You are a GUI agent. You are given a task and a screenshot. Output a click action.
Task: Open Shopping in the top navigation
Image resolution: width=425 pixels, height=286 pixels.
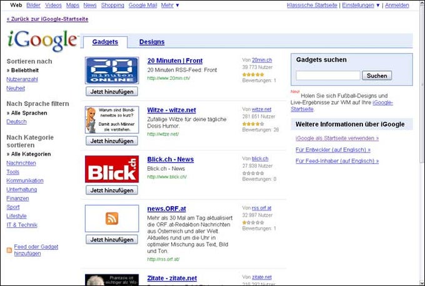112,5
